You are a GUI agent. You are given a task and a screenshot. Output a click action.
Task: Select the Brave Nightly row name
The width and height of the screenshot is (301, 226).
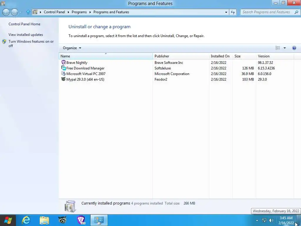tap(77, 63)
